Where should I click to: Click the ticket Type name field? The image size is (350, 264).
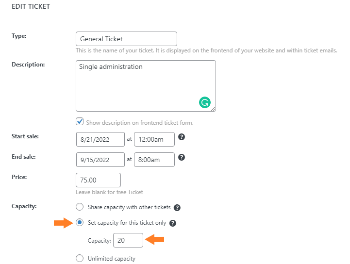pos(126,39)
